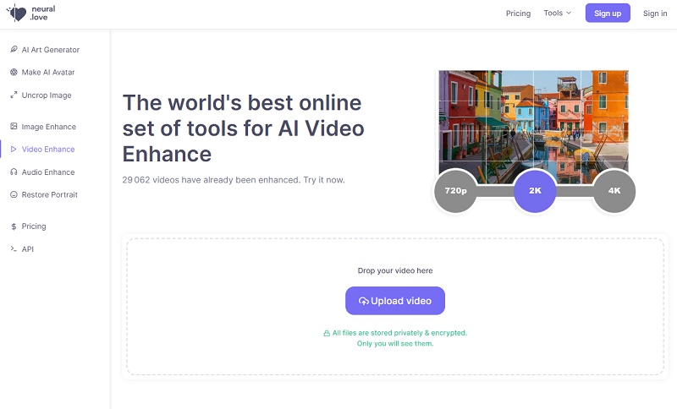Click the Sign up button
The height and width of the screenshot is (409, 677).
[x=608, y=13]
